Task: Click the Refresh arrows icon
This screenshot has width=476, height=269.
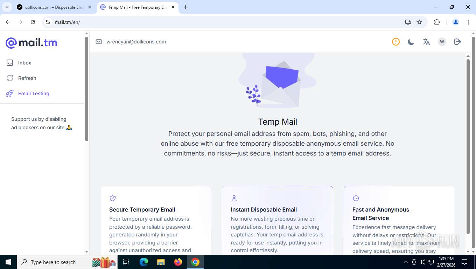Action: [10, 78]
